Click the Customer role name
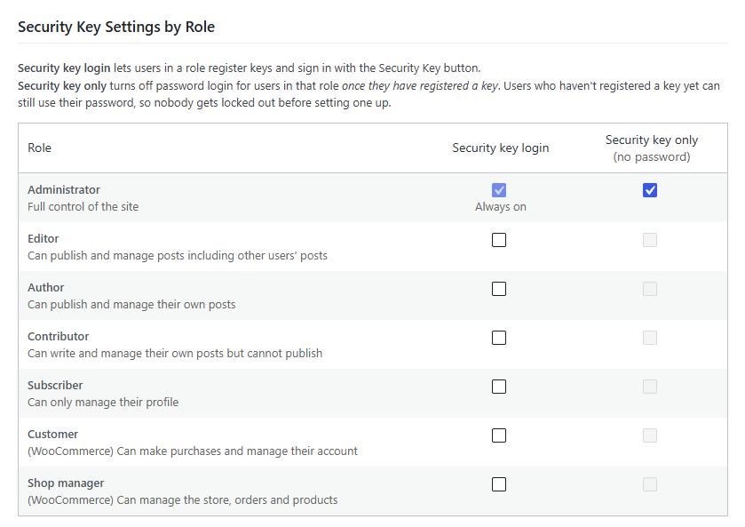This screenshot has height=527, width=745. (x=52, y=435)
